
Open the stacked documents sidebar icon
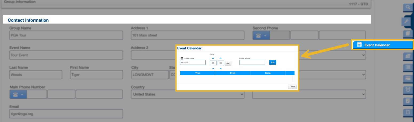(x=407, y=34)
